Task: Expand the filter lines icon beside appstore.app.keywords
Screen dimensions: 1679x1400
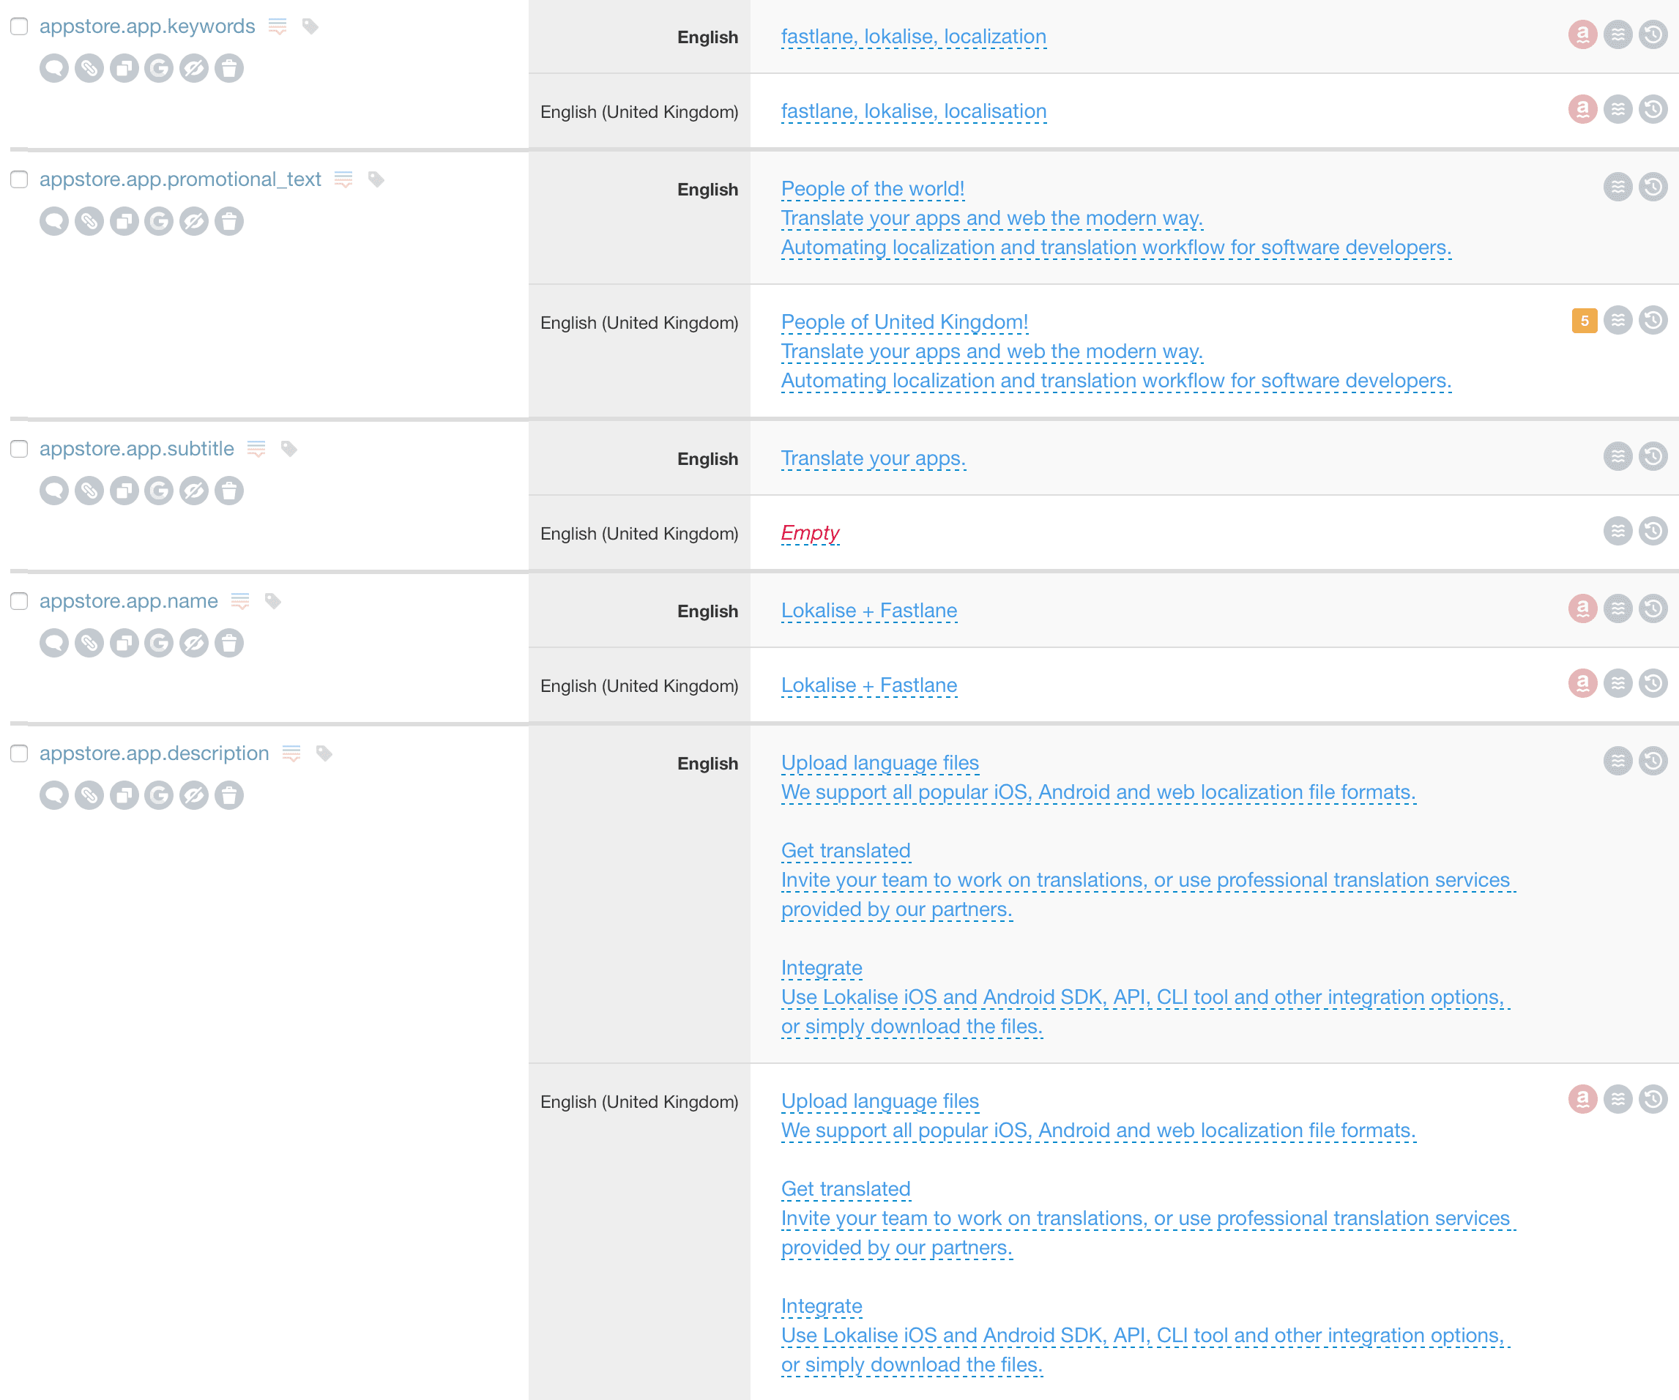Action: [x=278, y=27]
